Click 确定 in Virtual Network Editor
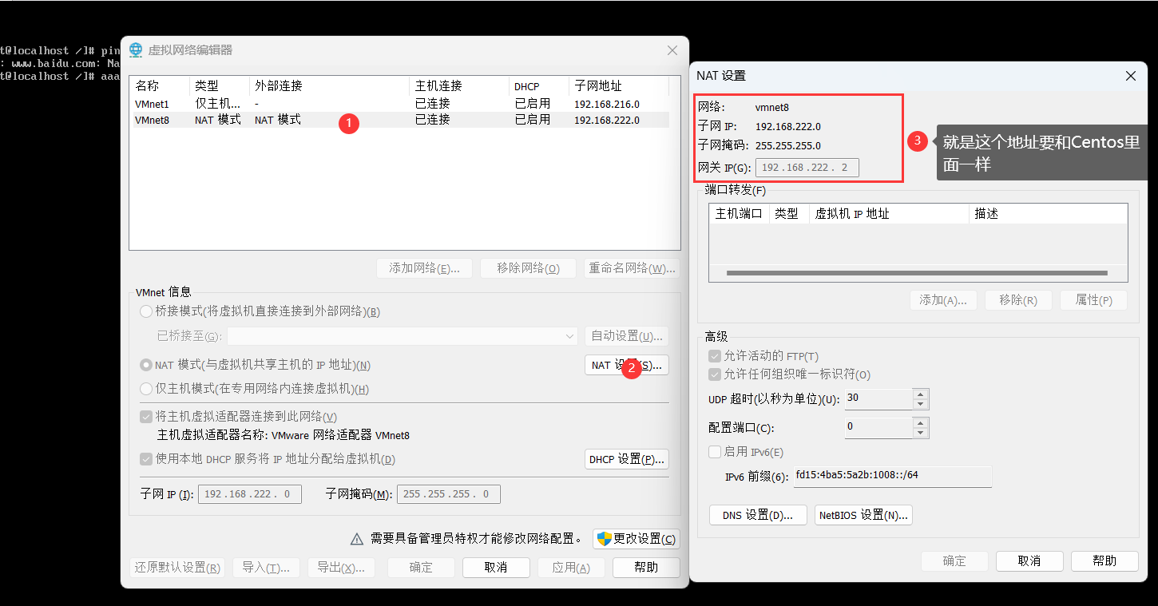Viewport: 1158px width, 606px height. click(421, 568)
